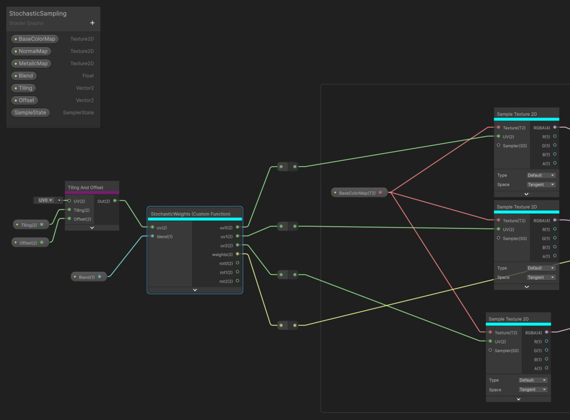Select the bottom Sample Texture 2D node title
Screen dimensions: 570x420
509,319
